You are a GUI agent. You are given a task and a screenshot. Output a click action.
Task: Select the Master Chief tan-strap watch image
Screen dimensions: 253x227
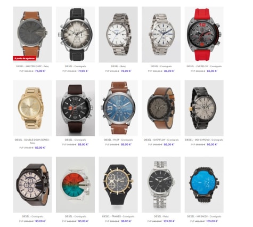point(32,35)
